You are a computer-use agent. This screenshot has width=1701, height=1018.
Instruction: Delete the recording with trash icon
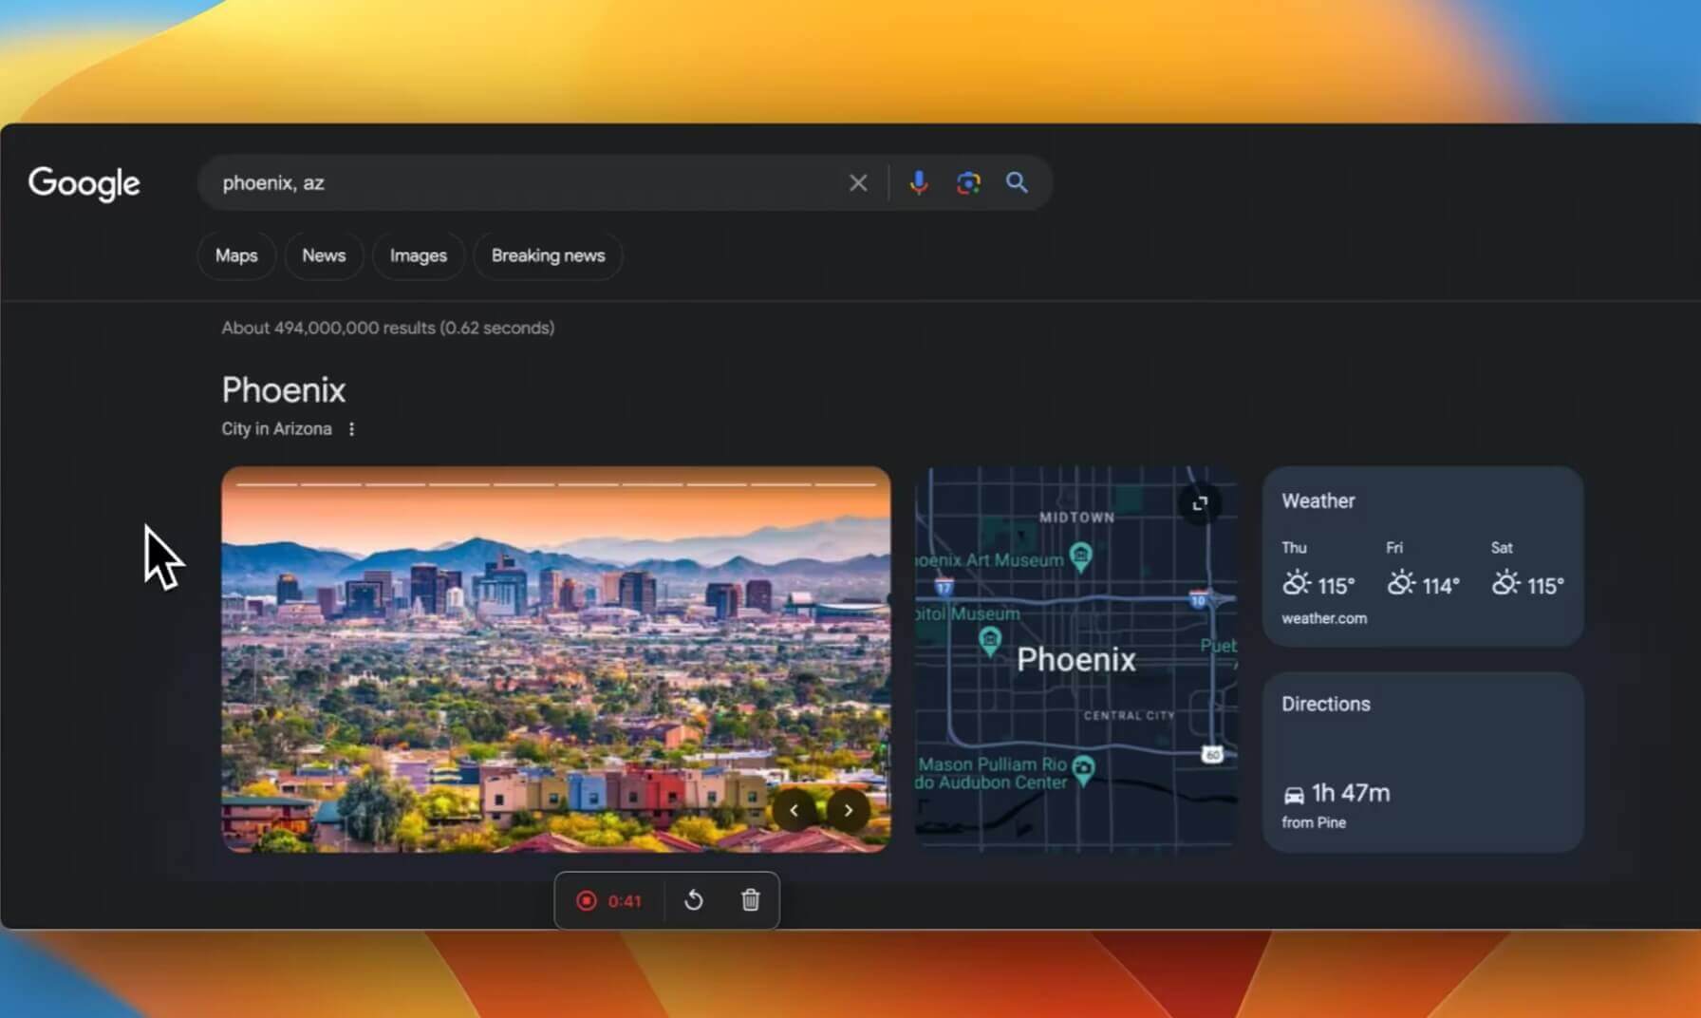tap(750, 900)
